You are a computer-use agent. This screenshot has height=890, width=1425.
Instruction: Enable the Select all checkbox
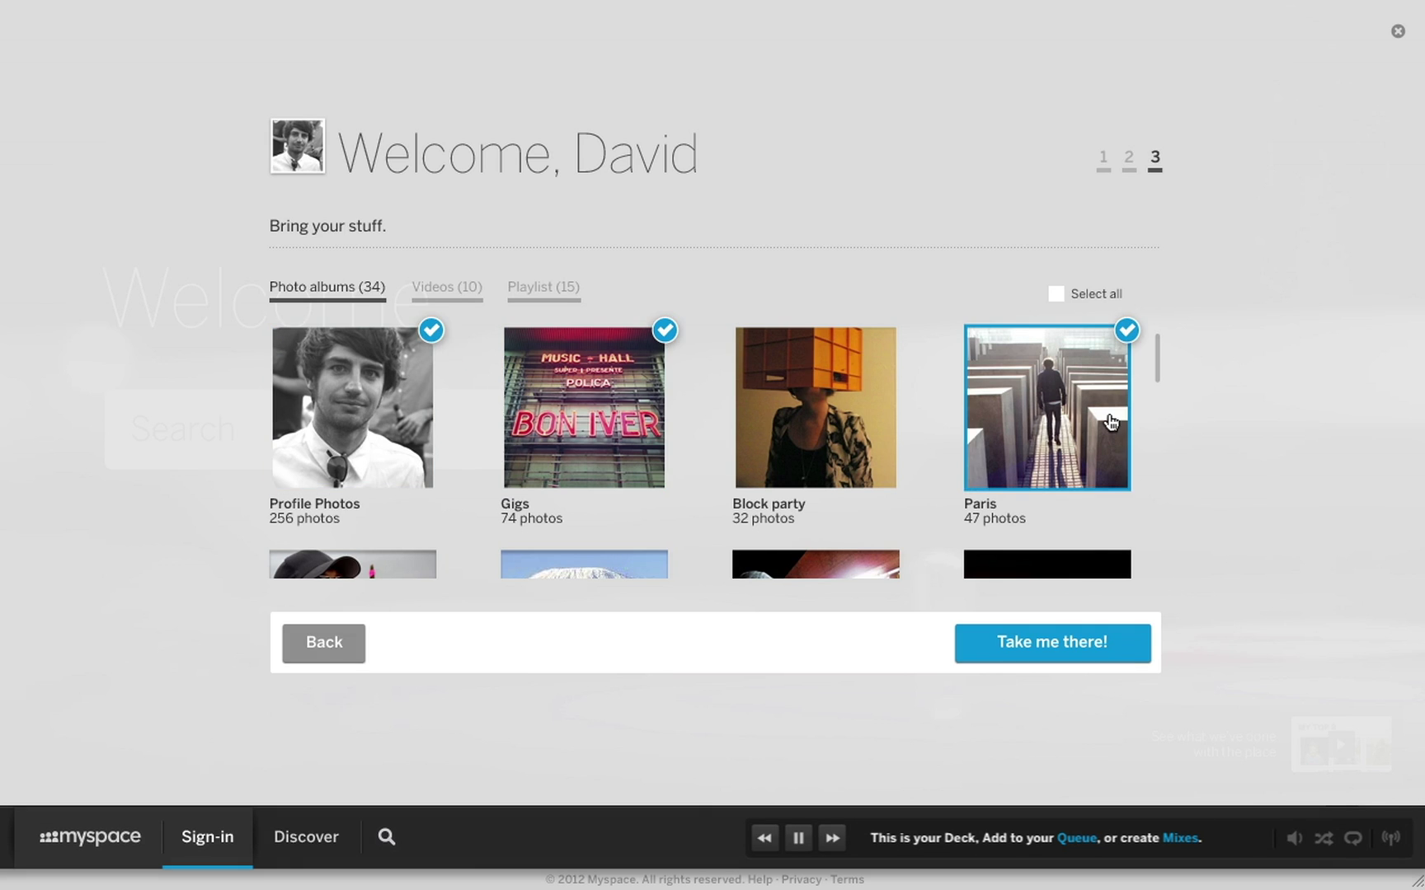(x=1056, y=294)
